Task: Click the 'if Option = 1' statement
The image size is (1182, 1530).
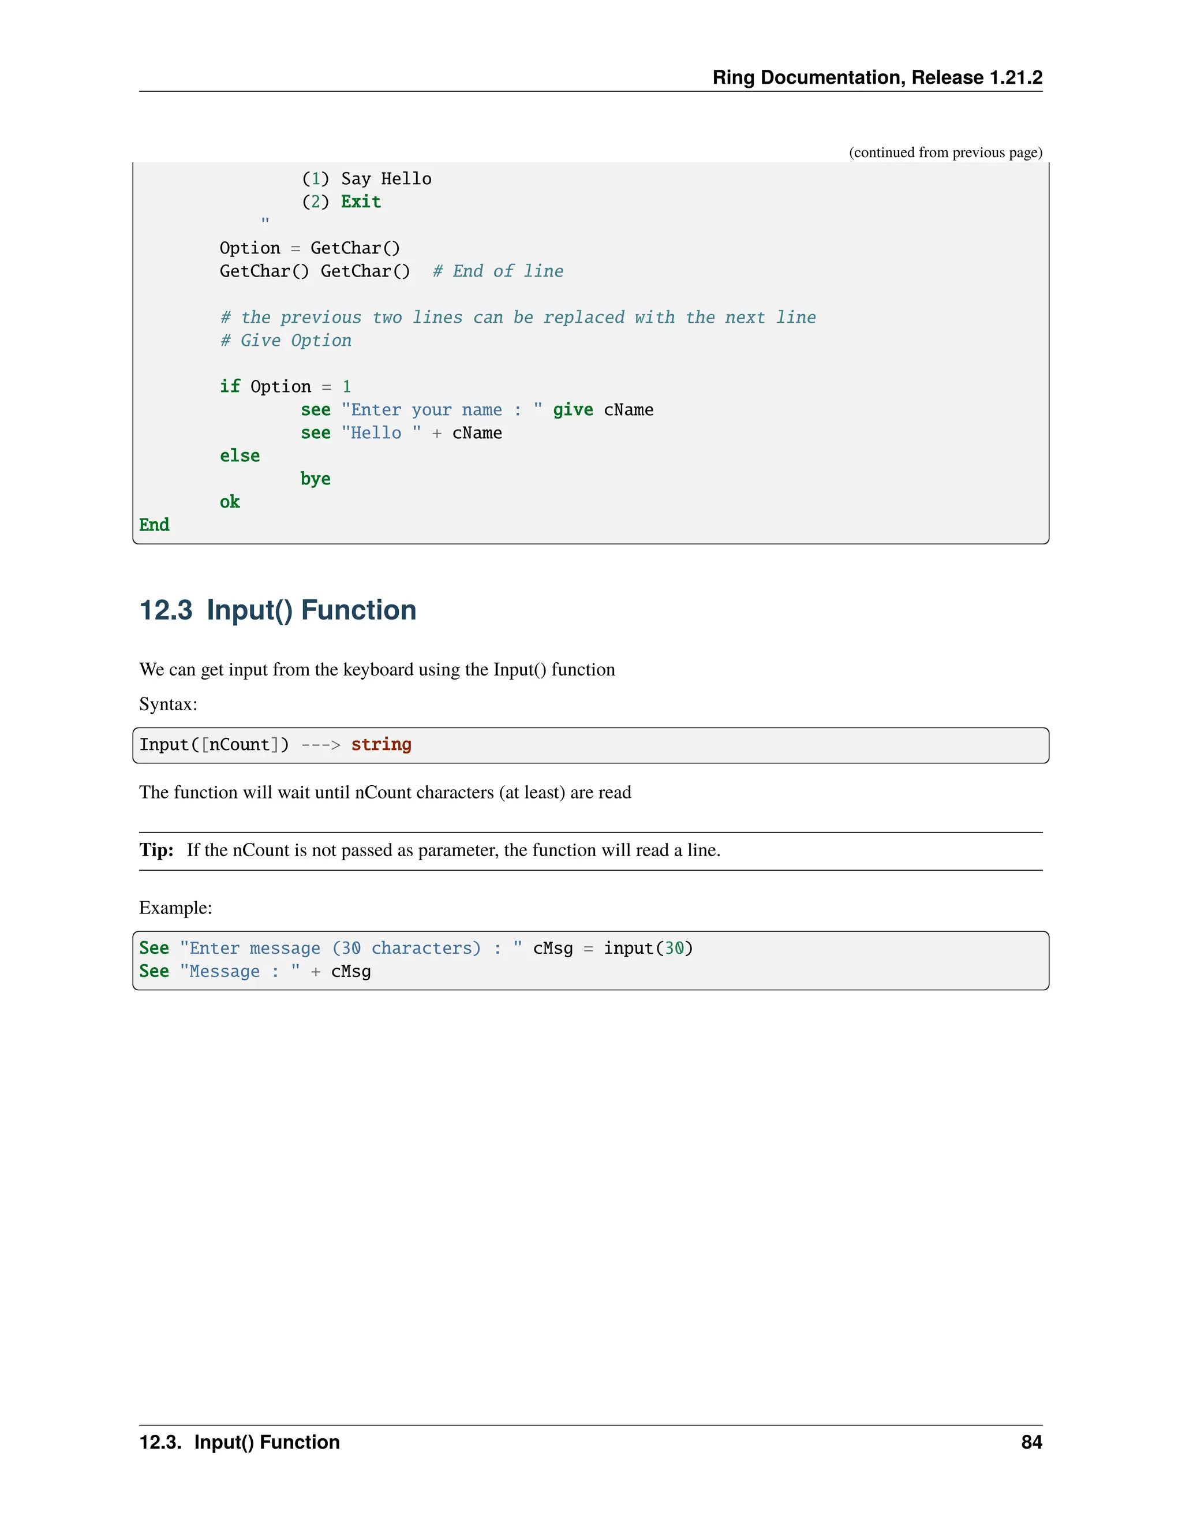Action: coord(285,387)
